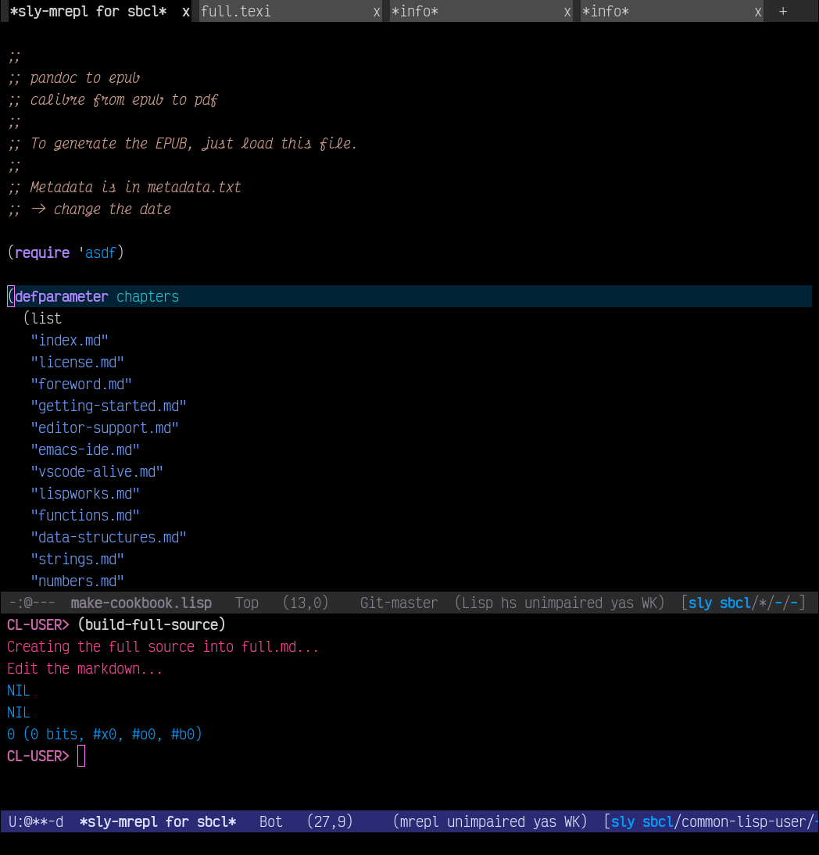Screen dimensions: 819x855
Task: Click the hs minor mode in upper mode line
Action: tap(508, 603)
